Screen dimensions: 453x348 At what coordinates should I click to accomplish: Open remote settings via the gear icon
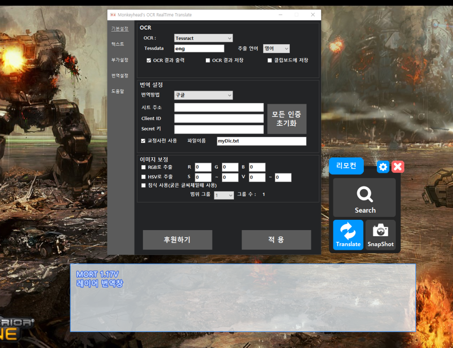[x=383, y=167]
